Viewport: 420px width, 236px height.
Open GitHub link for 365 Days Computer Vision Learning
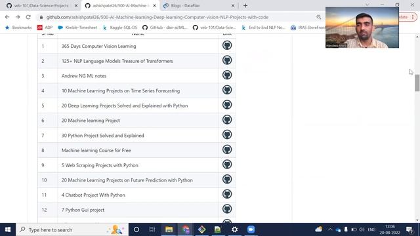tap(227, 45)
